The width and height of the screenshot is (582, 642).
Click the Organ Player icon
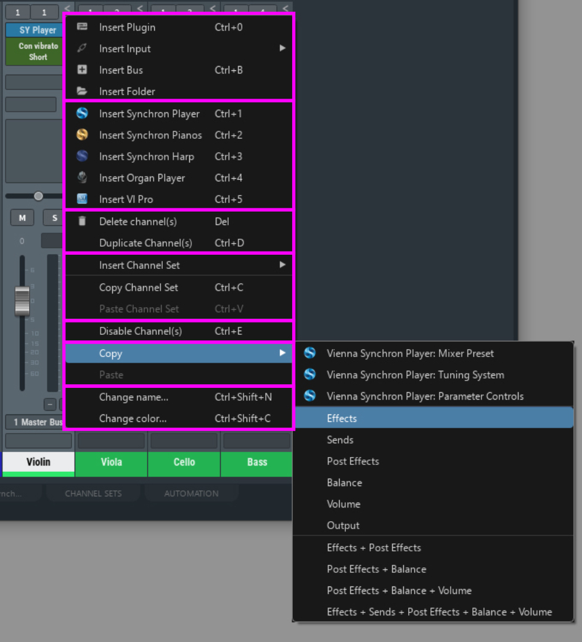coord(82,178)
